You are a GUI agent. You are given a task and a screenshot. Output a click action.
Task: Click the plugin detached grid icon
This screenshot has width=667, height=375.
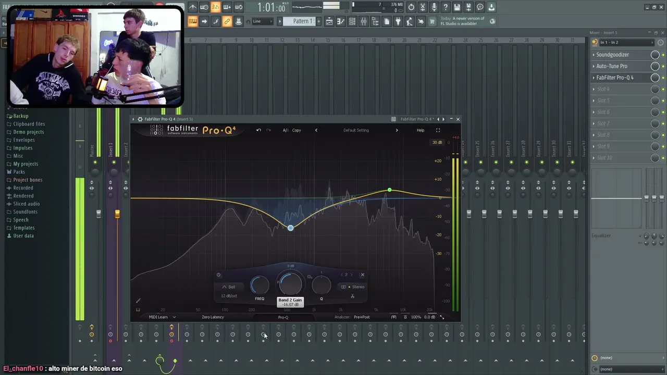pos(393,119)
